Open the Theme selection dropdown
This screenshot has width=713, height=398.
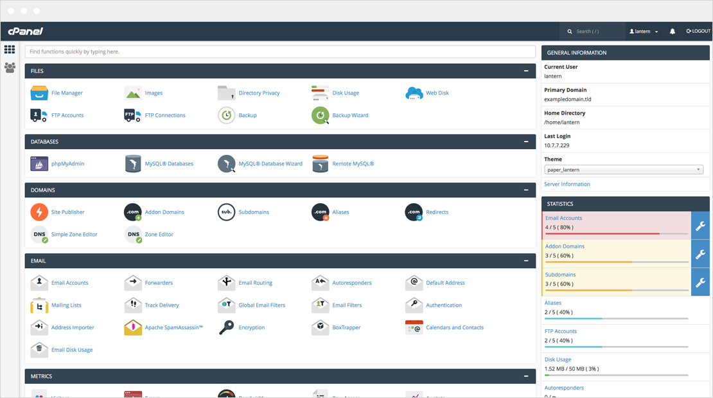623,169
